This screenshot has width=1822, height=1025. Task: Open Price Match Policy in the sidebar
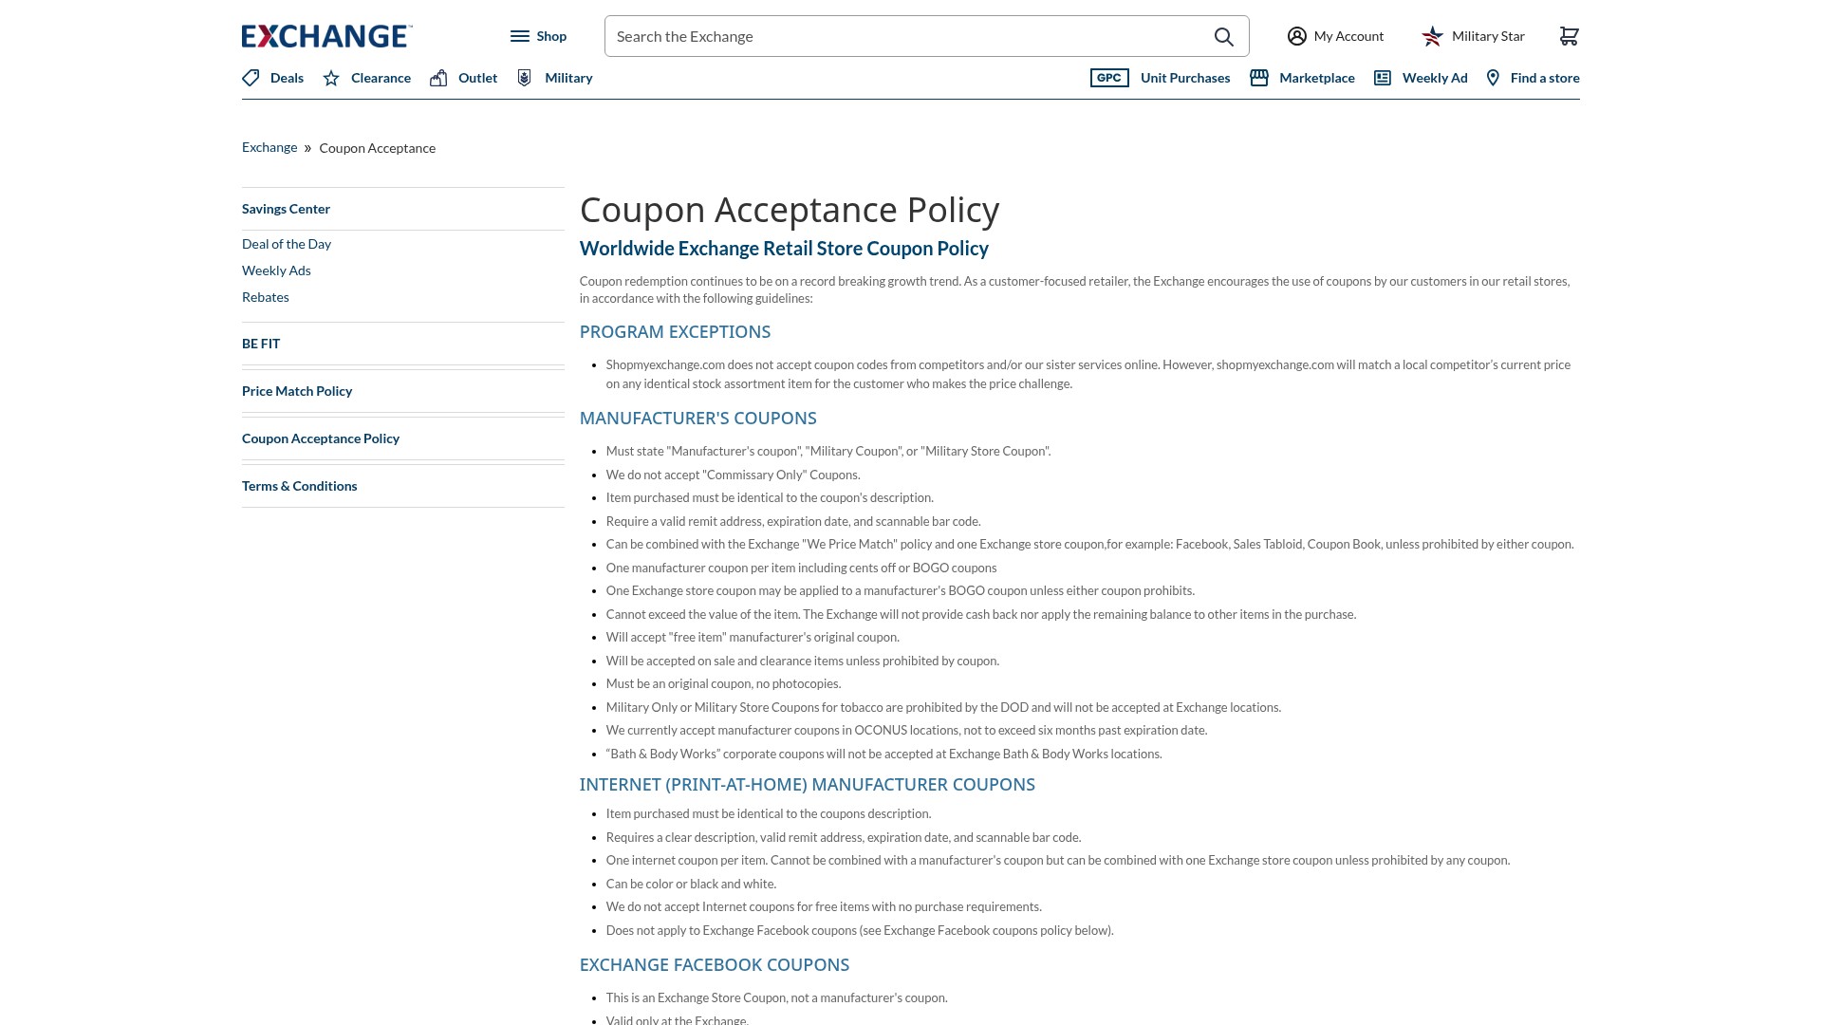(x=297, y=391)
